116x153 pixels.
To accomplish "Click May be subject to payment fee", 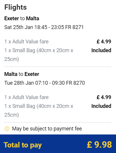I will [47, 129].
